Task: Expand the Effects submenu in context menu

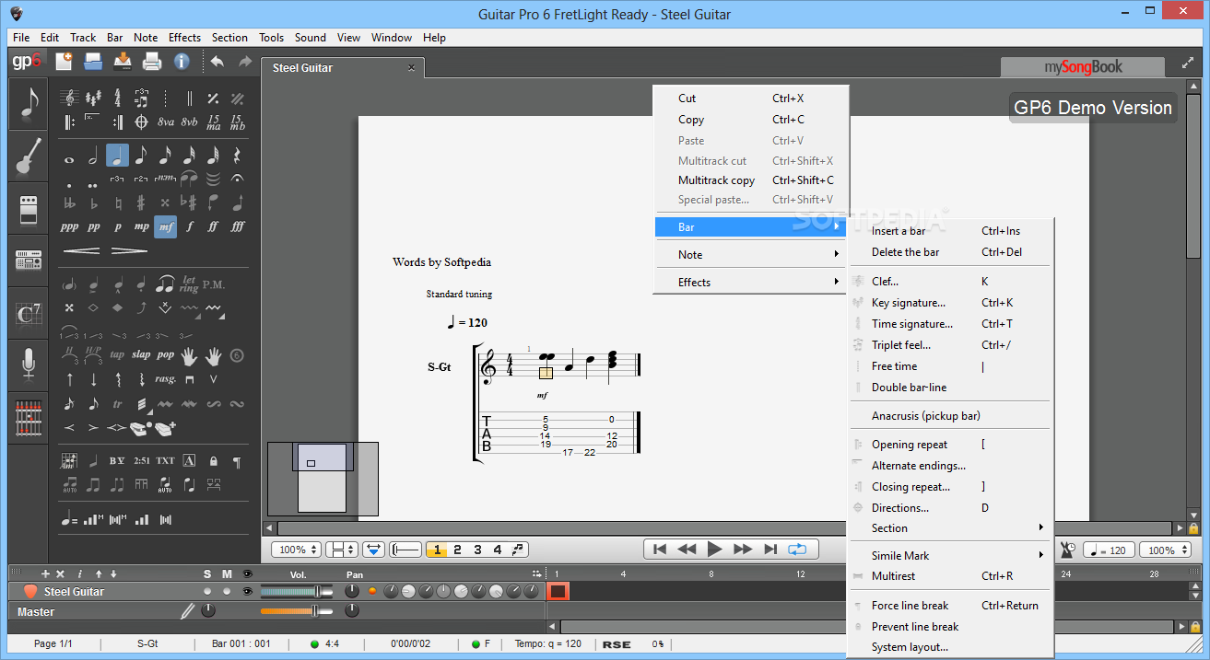Action: 750,283
